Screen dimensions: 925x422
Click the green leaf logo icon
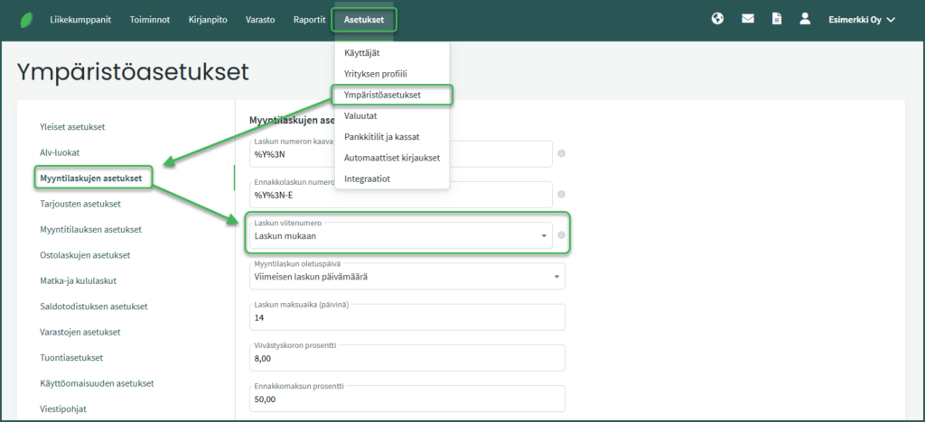(x=26, y=20)
